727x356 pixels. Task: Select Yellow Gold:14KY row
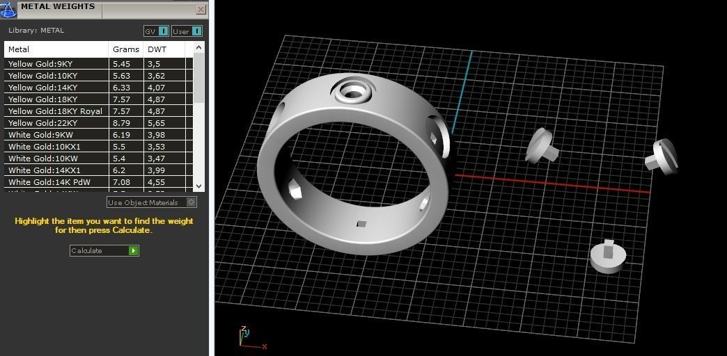[x=98, y=88]
